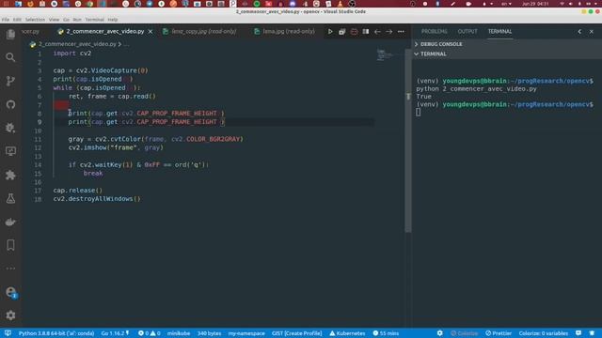Click GIST [Create Profile] in status bar
The image size is (602, 338).
[297, 333]
